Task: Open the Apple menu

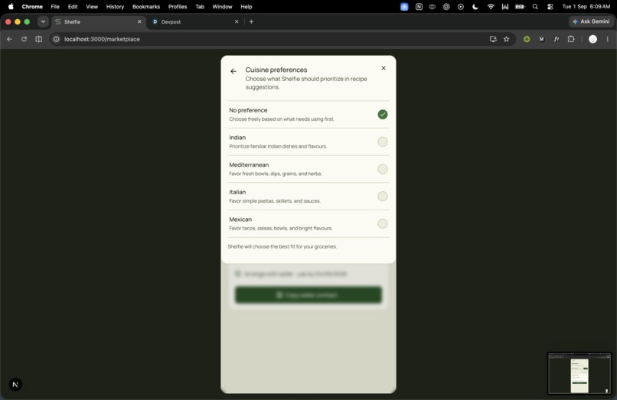Action: click(x=11, y=6)
